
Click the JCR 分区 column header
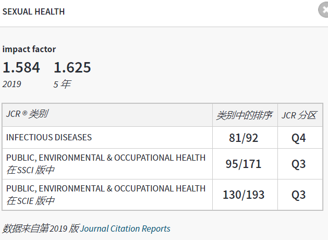click(x=299, y=115)
